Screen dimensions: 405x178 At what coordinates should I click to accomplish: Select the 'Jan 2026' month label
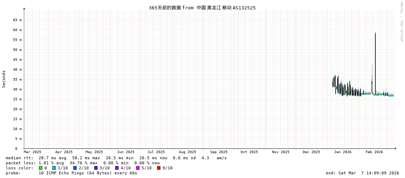(343, 152)
